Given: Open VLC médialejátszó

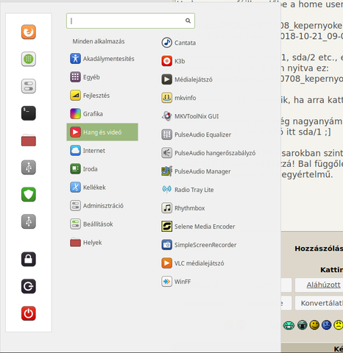Looking at the screenshot, I should click(193, 263).
